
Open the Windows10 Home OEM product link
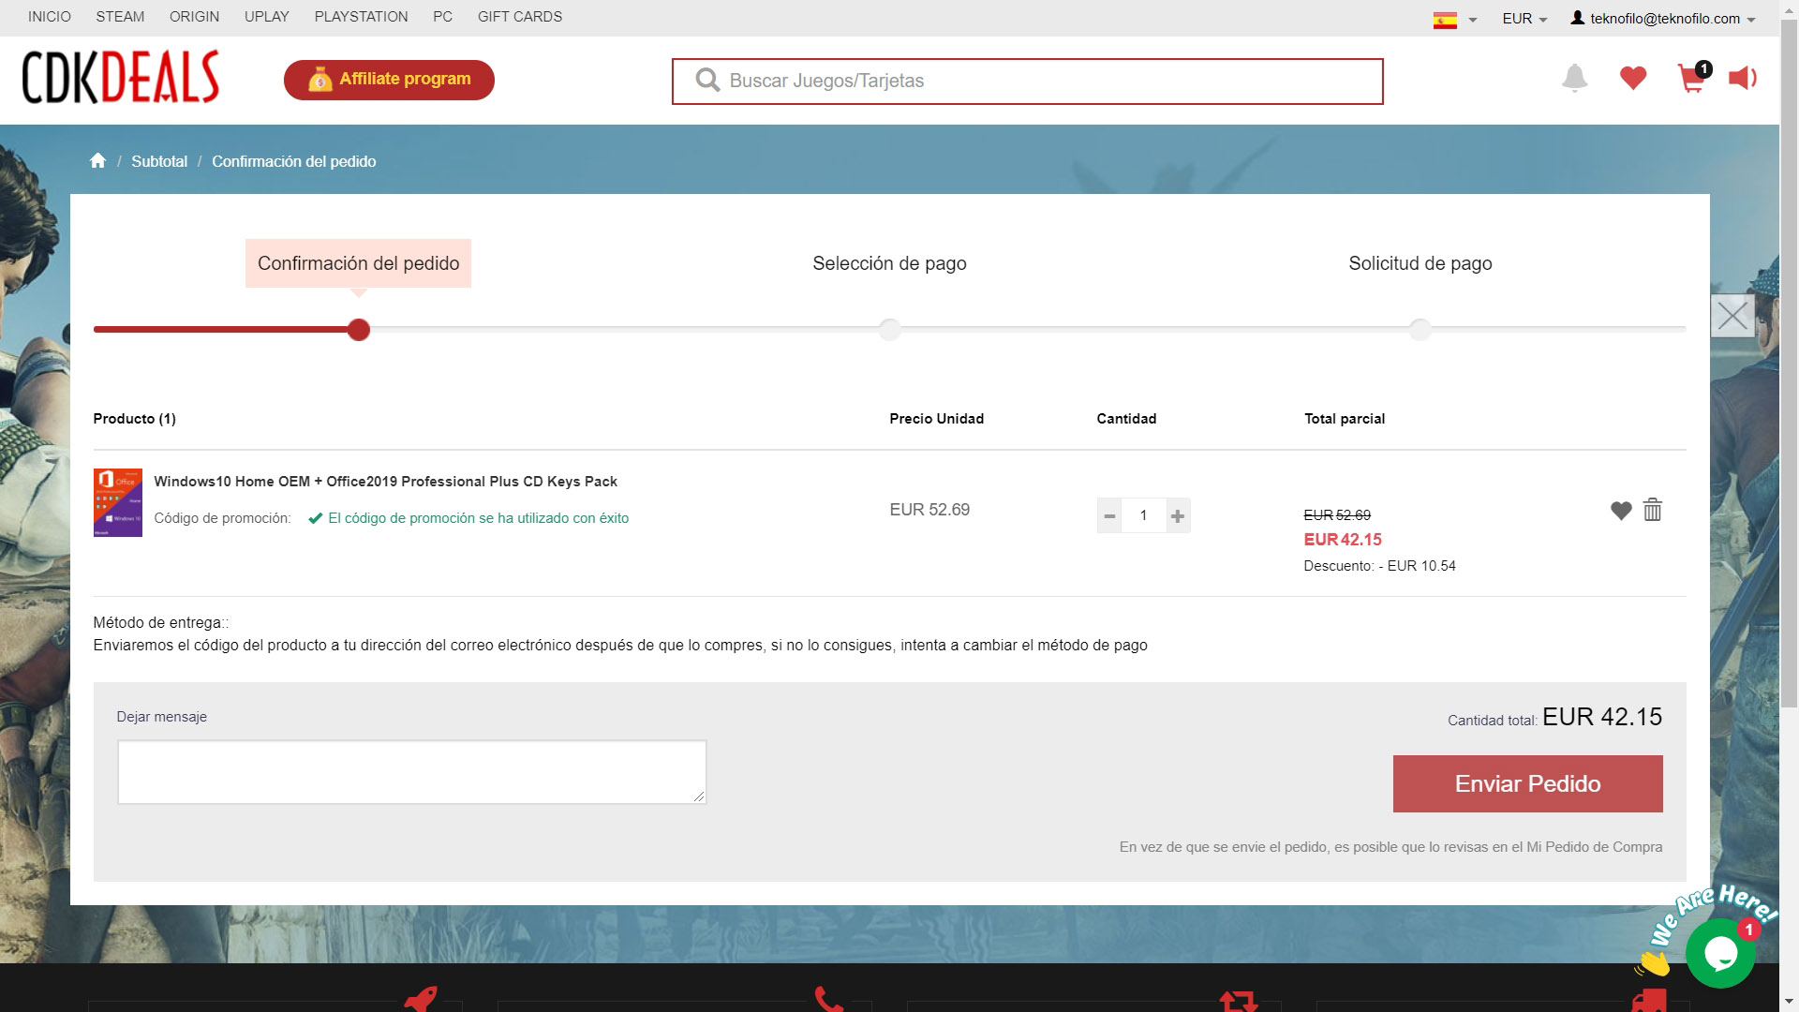[x=385, y=482]
